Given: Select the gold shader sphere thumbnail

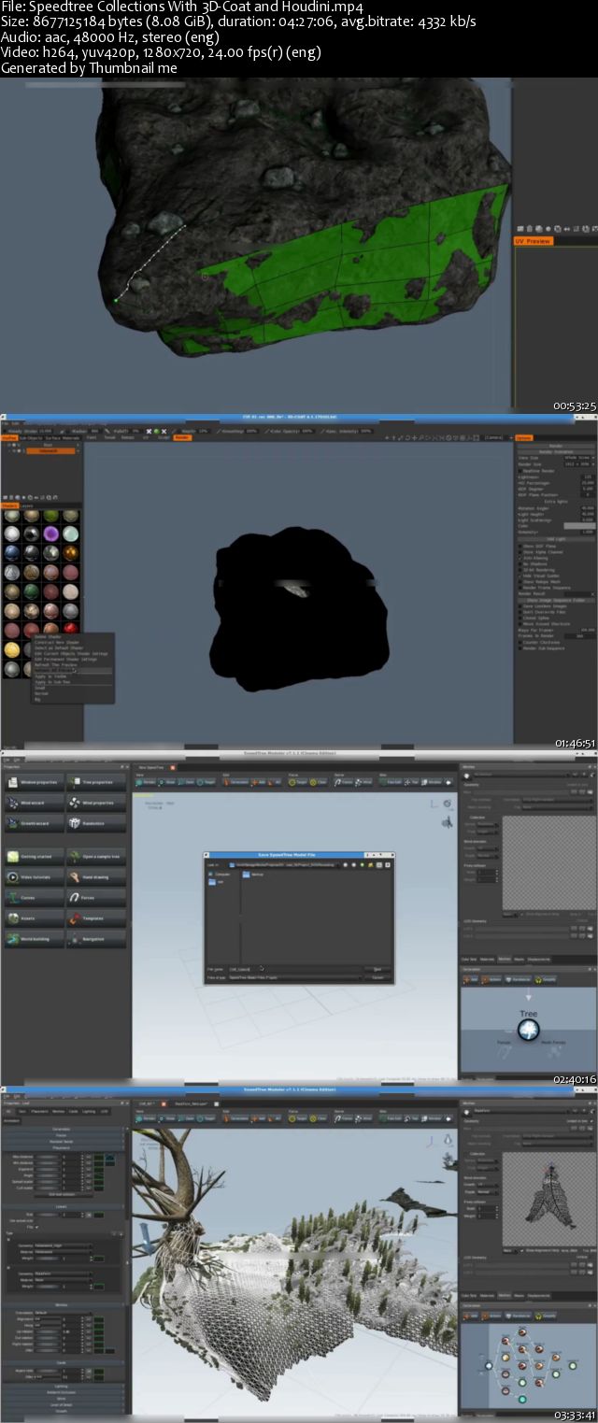Looking at the screenshot, I should coord(12,649).
